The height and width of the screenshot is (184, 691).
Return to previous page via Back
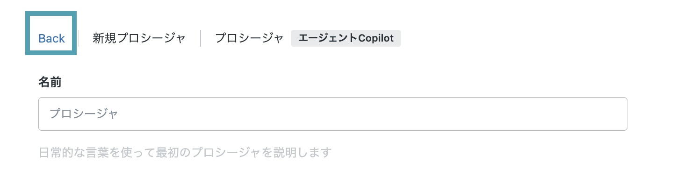[51, 38]
